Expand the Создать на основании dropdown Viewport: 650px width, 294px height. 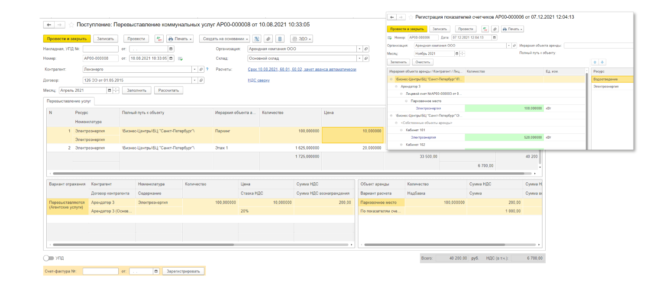tap(224, 39)
